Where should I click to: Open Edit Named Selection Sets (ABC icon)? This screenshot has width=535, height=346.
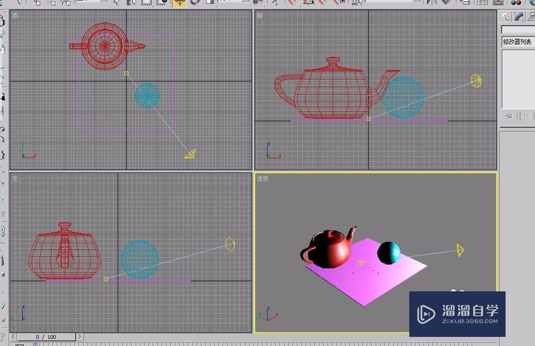(356, 2)
